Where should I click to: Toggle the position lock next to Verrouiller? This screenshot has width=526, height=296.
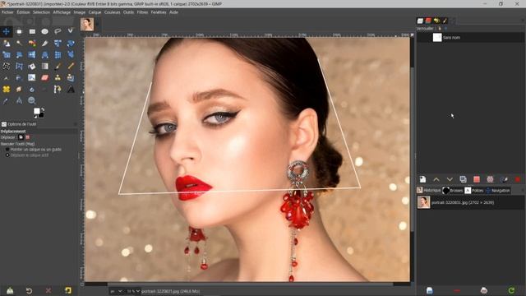(445, 29)
